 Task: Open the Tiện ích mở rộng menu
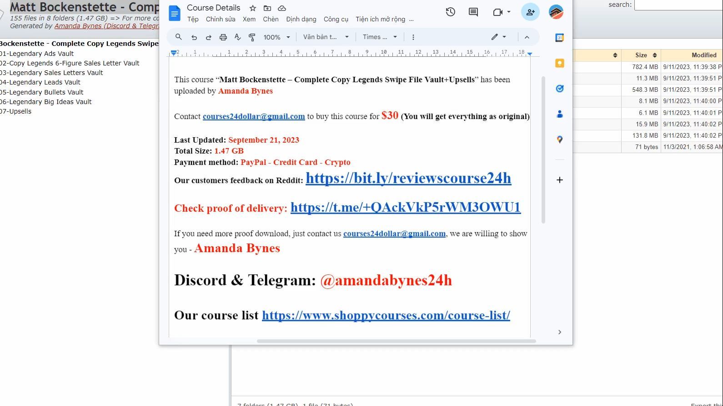[380, 19]
